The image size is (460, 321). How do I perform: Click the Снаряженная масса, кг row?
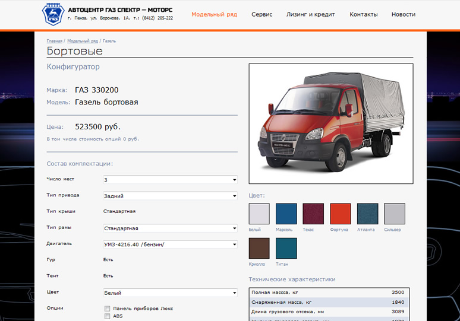(x=329, y=302)
